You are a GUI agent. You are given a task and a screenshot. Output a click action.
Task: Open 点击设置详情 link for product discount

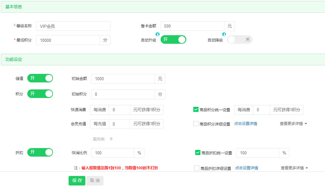pyautogui.click(x=247, y=168)
